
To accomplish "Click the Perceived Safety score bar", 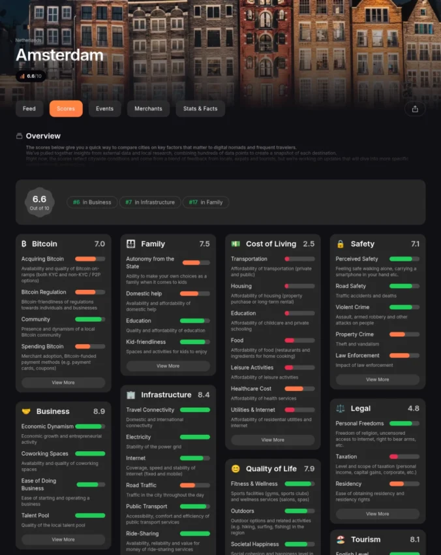I will point(404,259).
